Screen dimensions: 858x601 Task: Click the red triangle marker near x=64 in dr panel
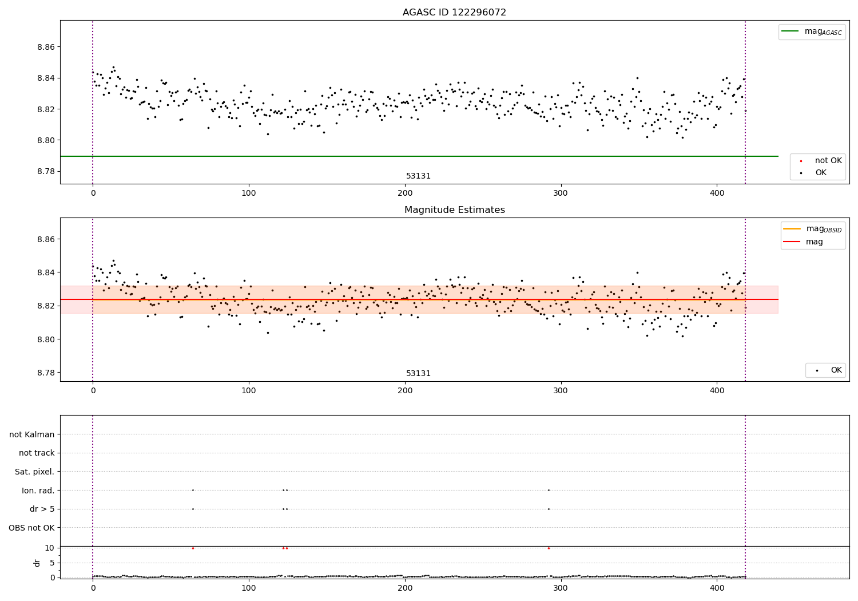point(193,548)
